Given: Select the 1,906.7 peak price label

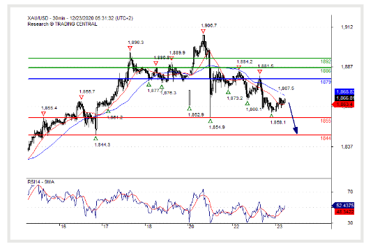Looking at the screenshot, I should pyautogui.click(x=208, y=26).
